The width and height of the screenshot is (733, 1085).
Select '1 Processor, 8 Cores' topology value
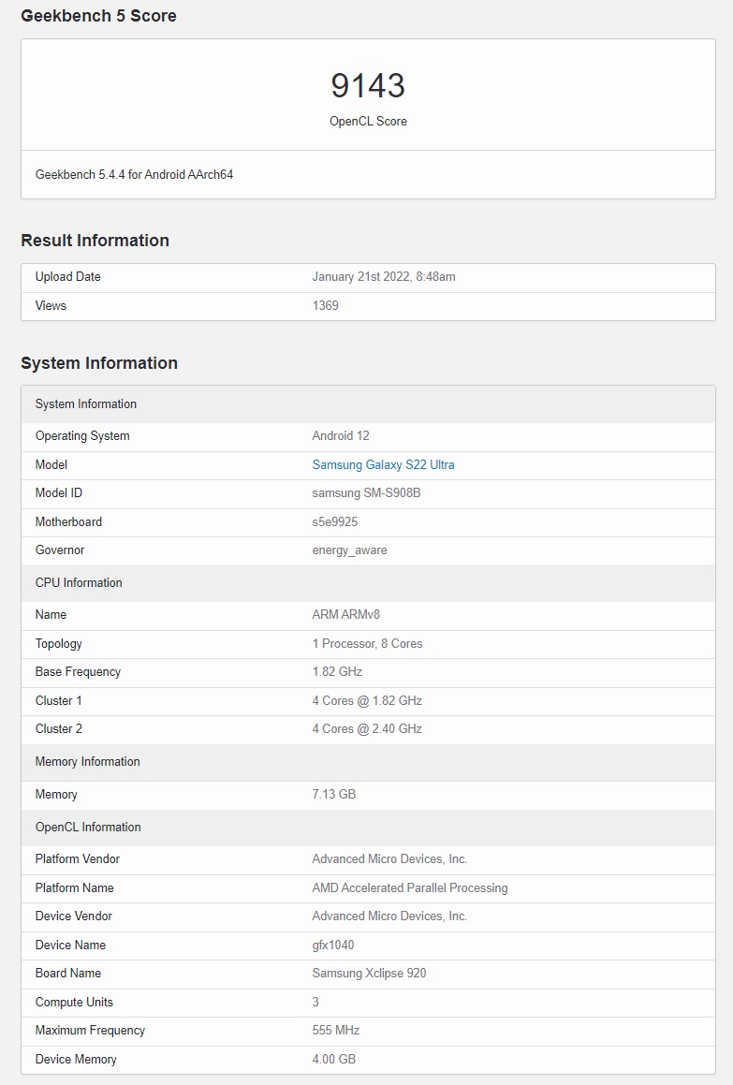click(367, 643)
